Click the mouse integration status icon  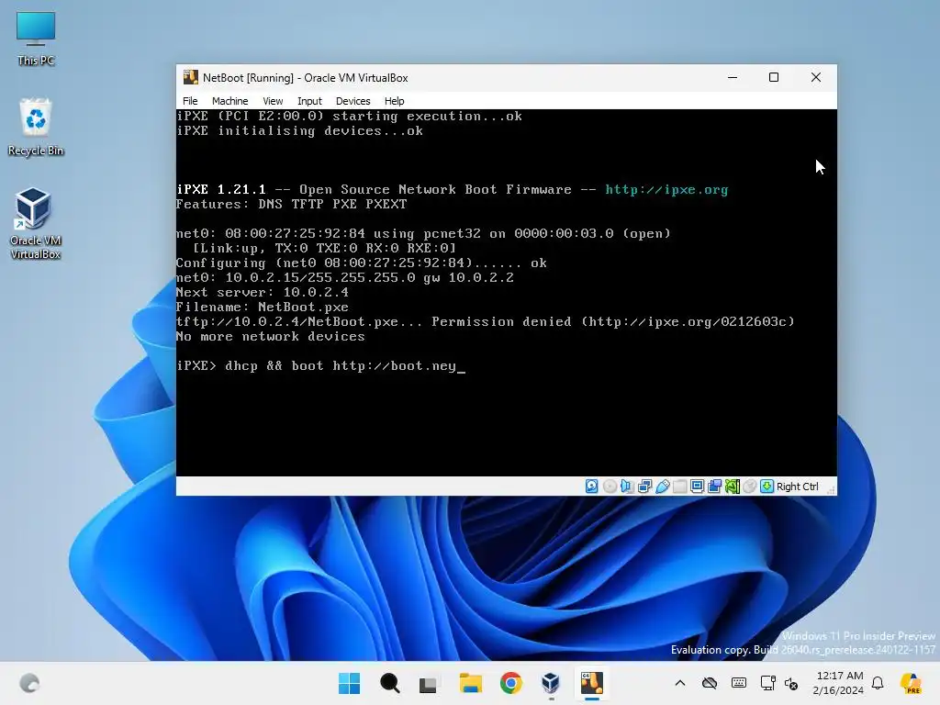pos(749,487)
